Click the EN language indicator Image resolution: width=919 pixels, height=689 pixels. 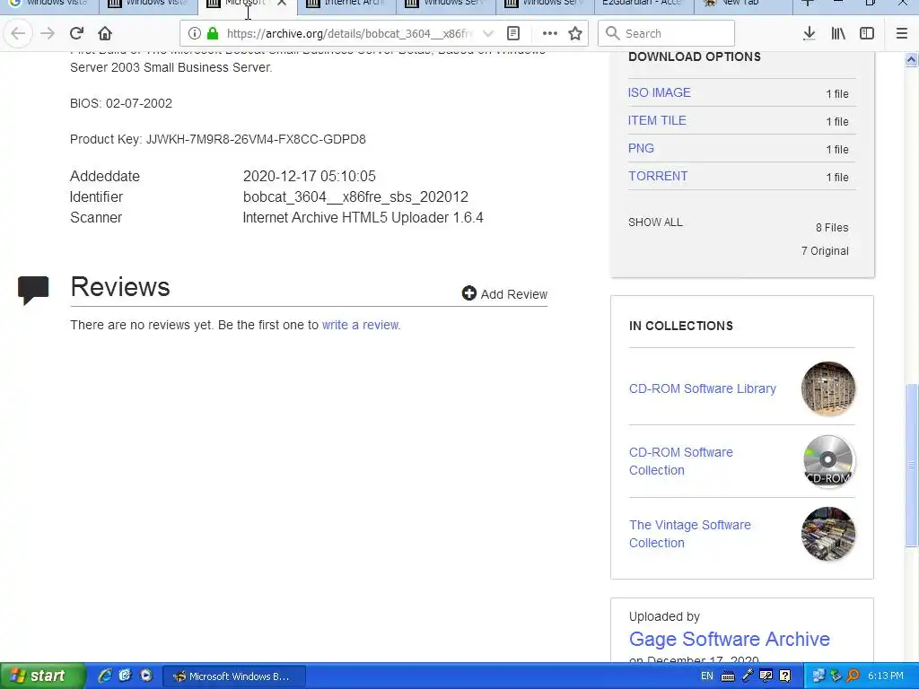[707, 676]
